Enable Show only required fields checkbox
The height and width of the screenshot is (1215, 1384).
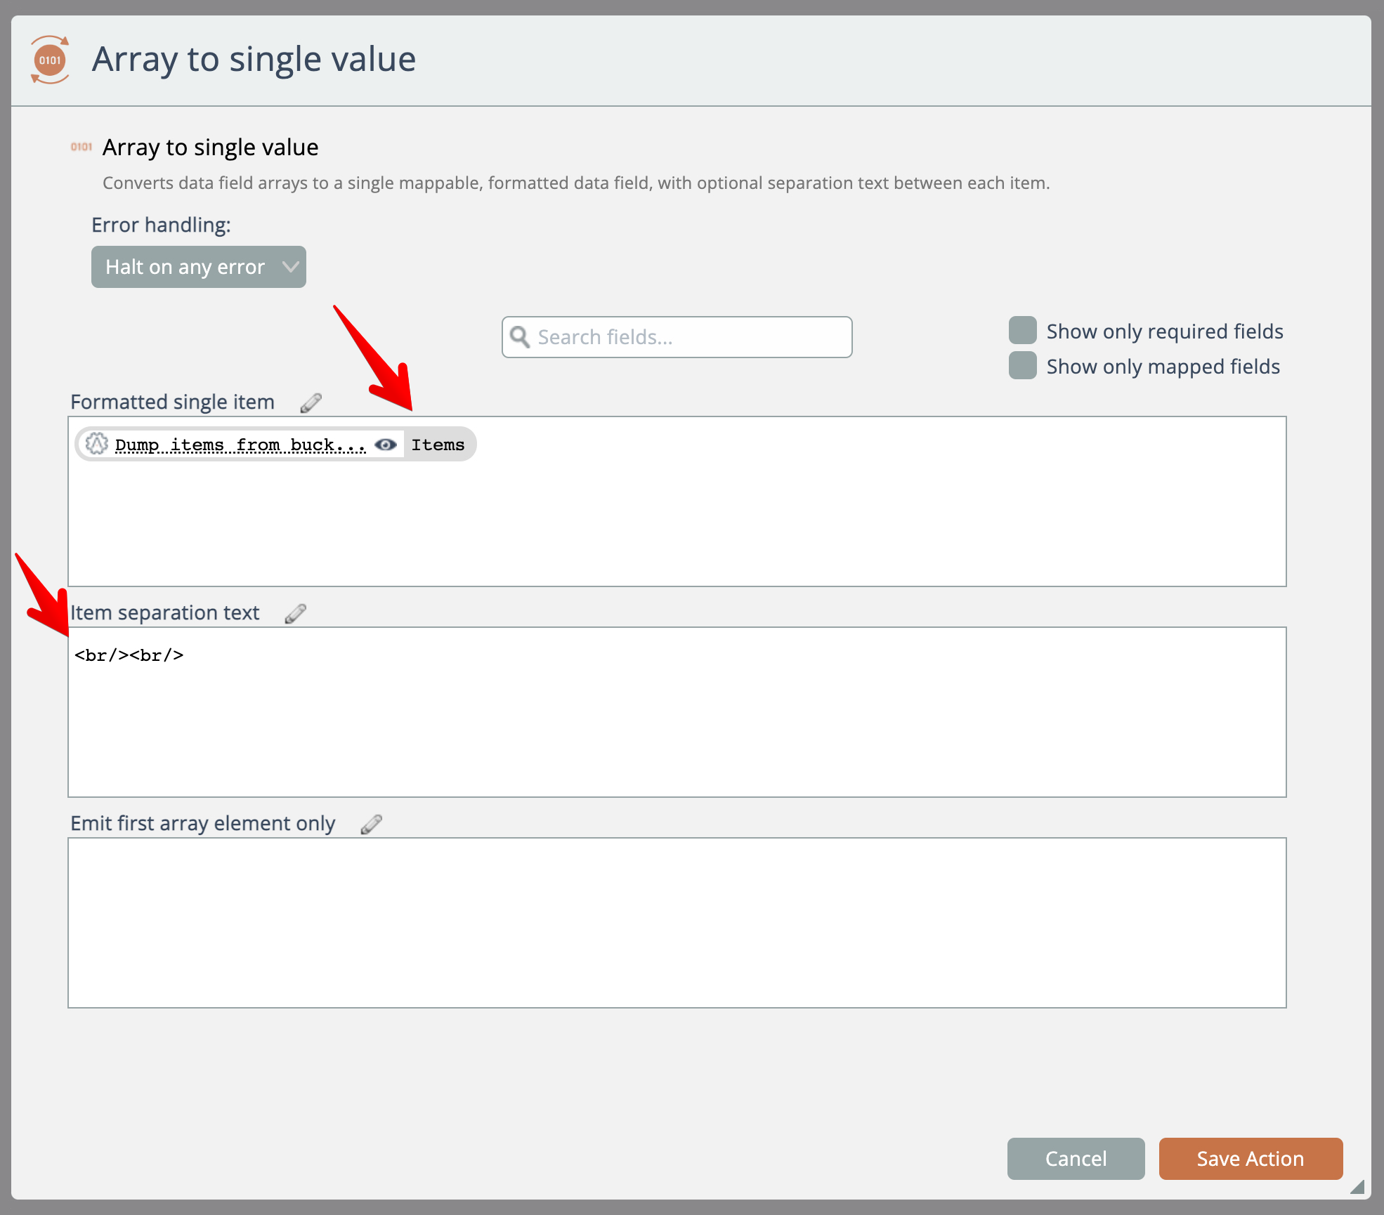click(1022, 330)
